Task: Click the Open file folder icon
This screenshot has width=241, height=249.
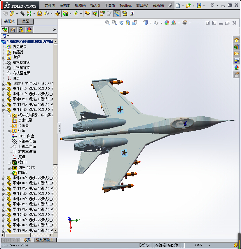Action: click(188, 6)
